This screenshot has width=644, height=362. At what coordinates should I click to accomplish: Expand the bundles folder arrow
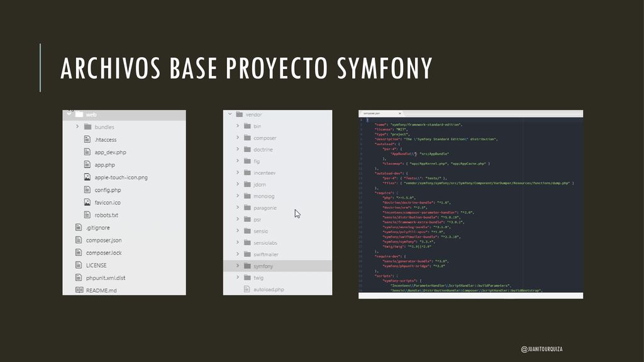click(77, 126)
